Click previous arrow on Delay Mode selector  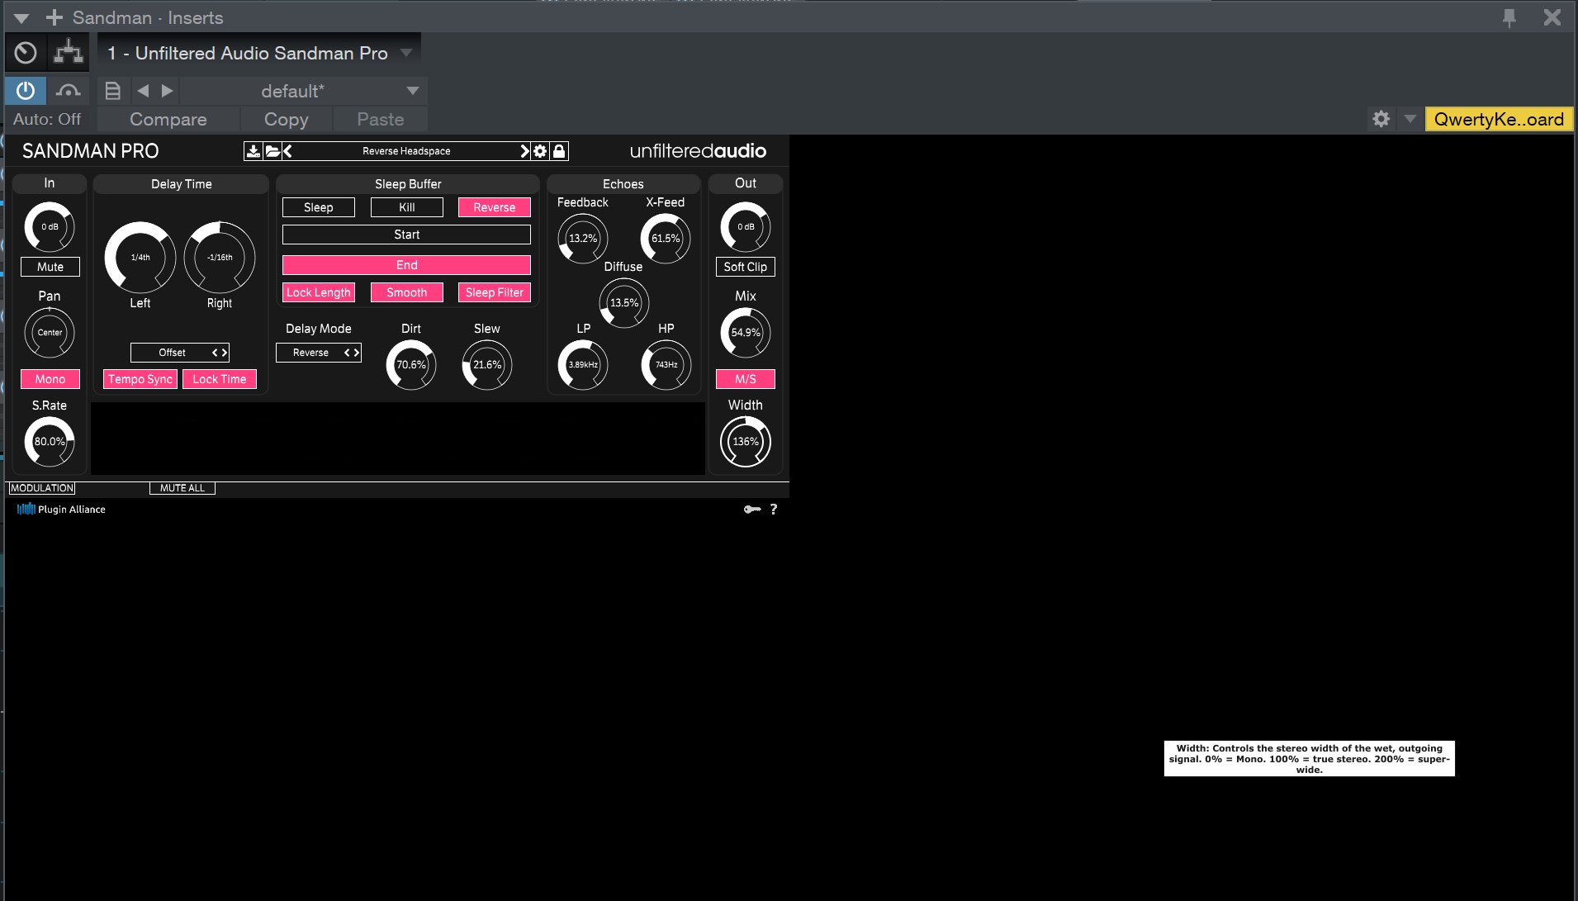point(347,353)
